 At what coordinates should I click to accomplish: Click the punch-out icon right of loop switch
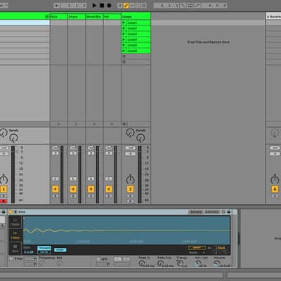click(x=198, y=5)
